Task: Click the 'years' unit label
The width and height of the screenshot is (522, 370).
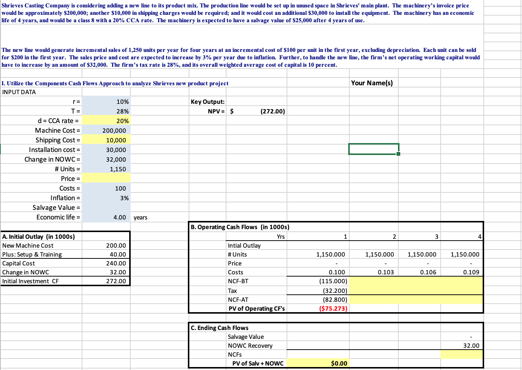Action: [x=140, y=217]
